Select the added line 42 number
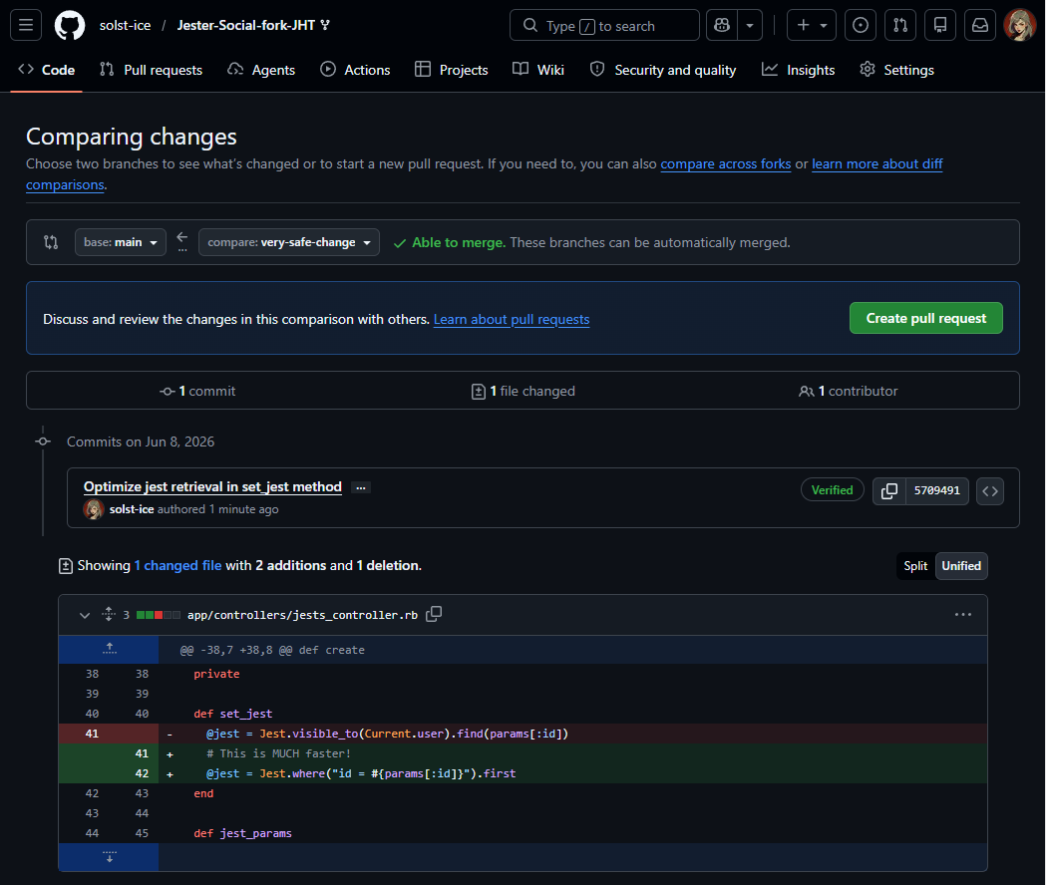Screen dimensions: 1046x885 (142, 773)
